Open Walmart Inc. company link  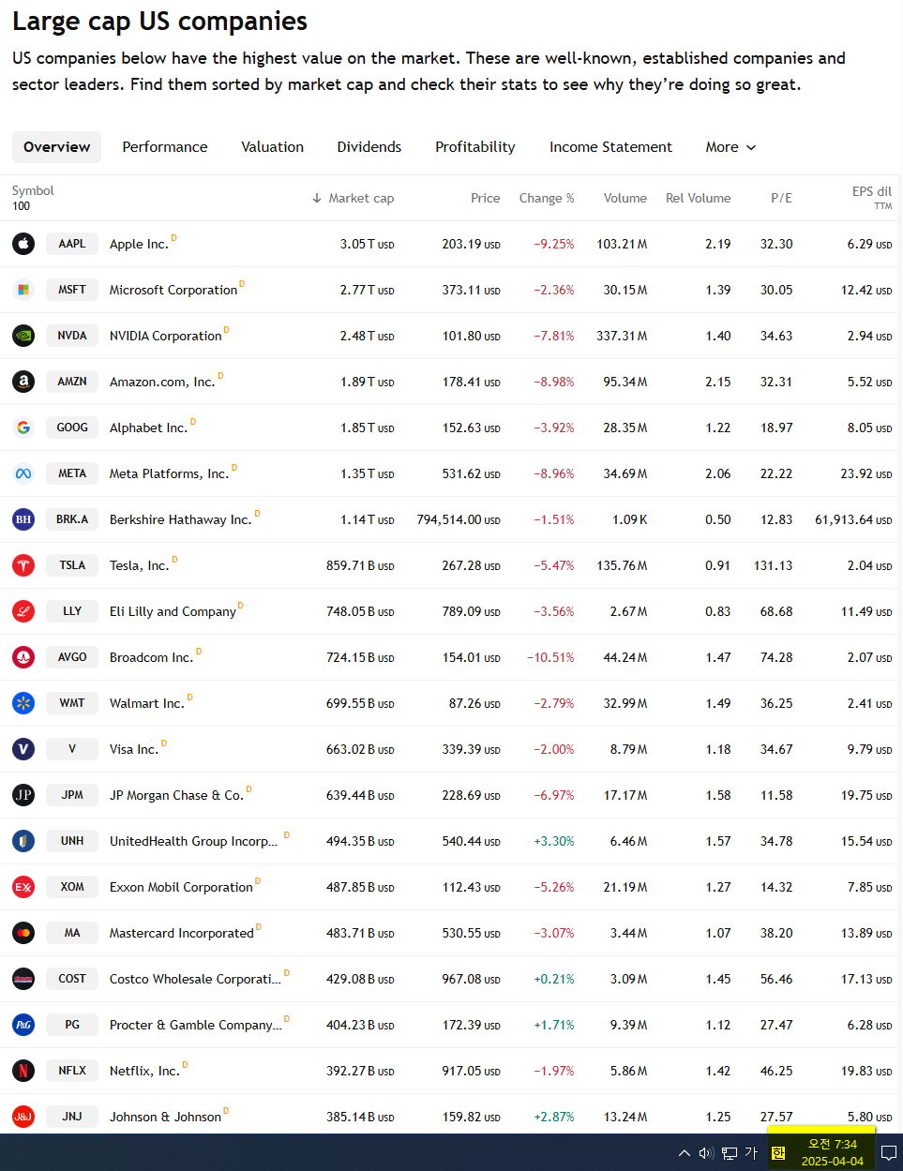tap(147, 703)
